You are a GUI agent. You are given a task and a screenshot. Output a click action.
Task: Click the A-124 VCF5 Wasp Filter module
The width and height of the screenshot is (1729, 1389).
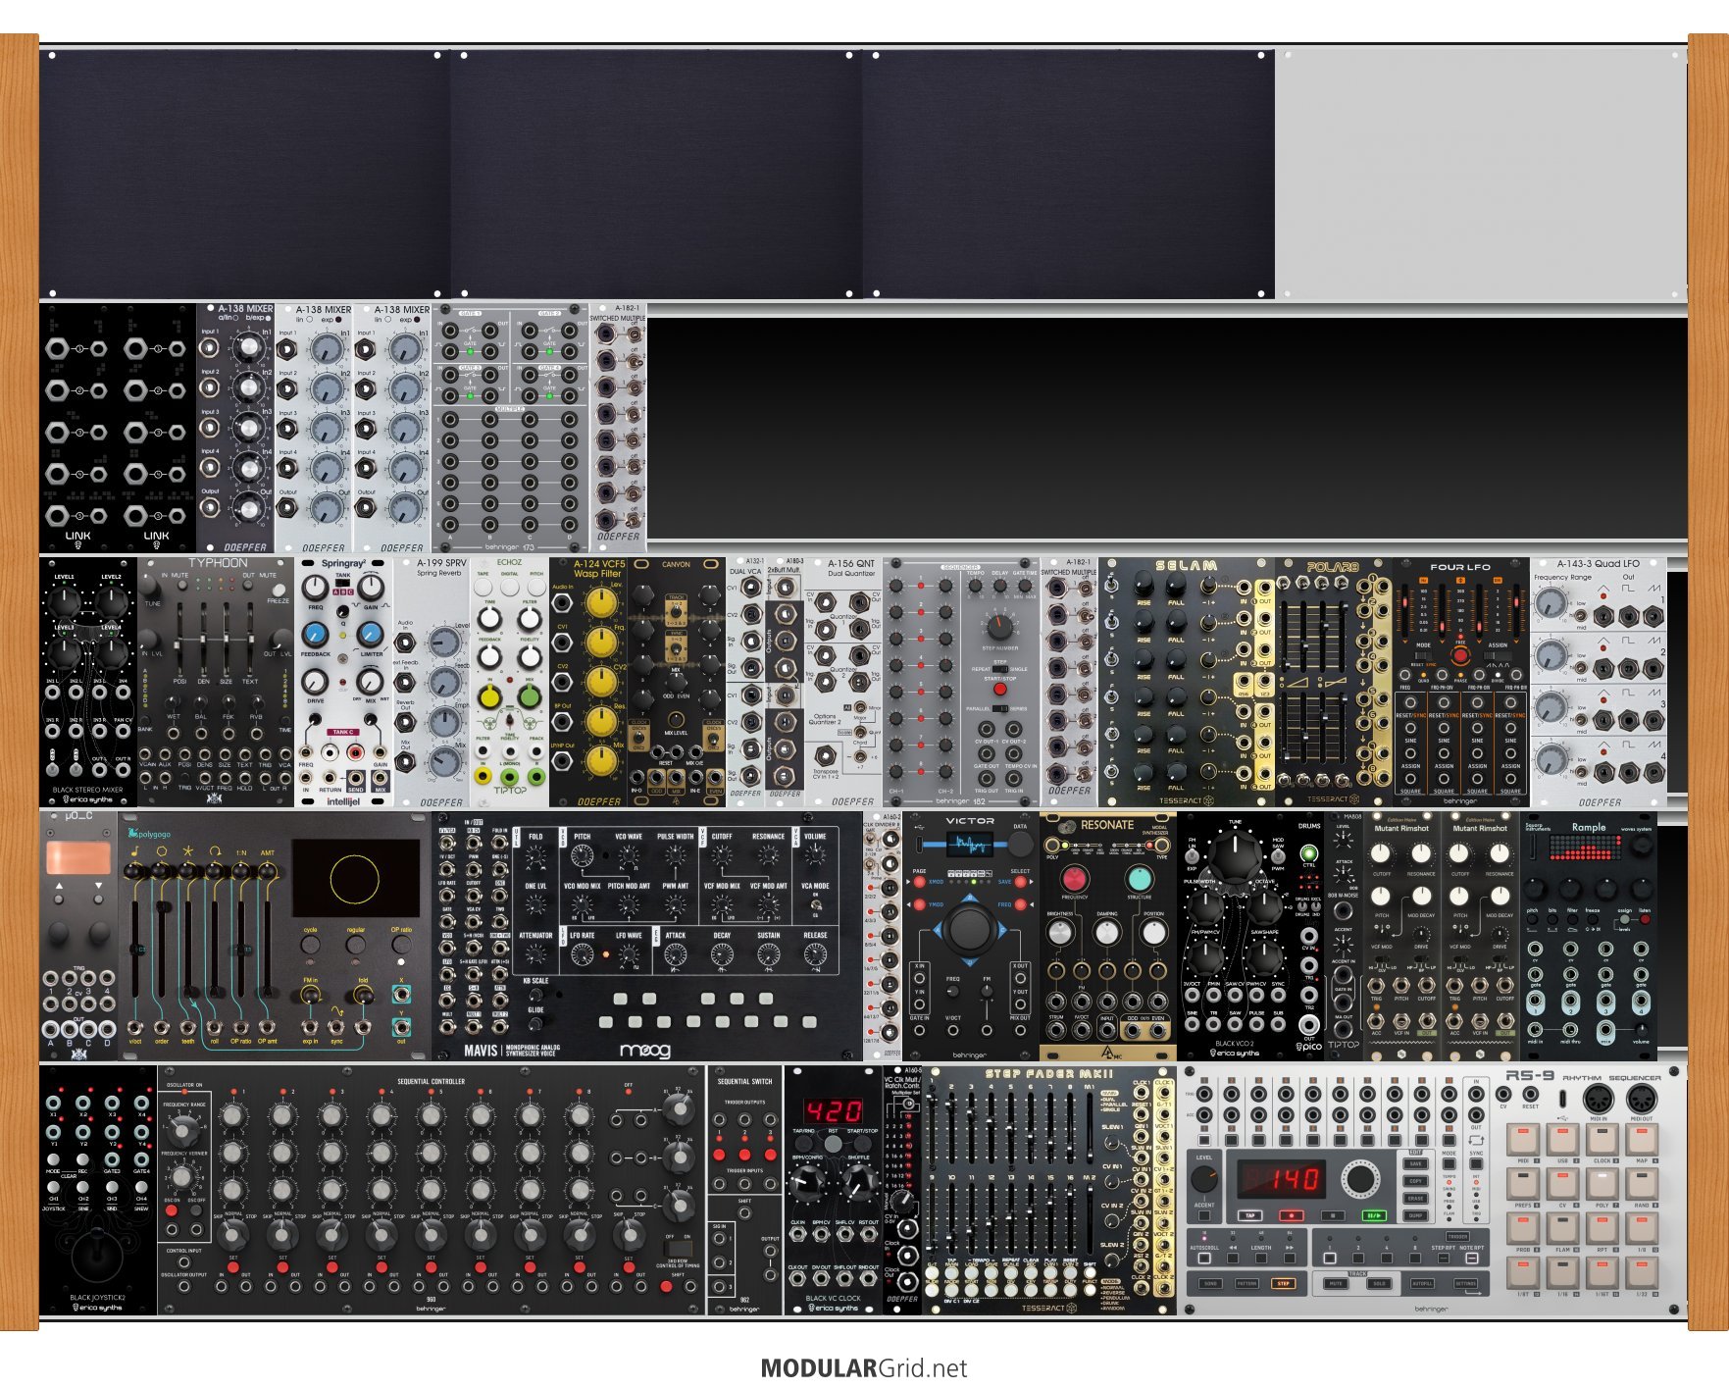point(588,683)
